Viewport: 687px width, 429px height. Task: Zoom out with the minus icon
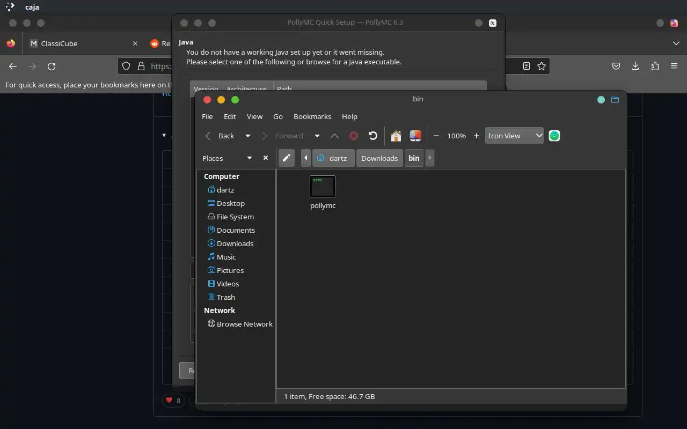436,136
